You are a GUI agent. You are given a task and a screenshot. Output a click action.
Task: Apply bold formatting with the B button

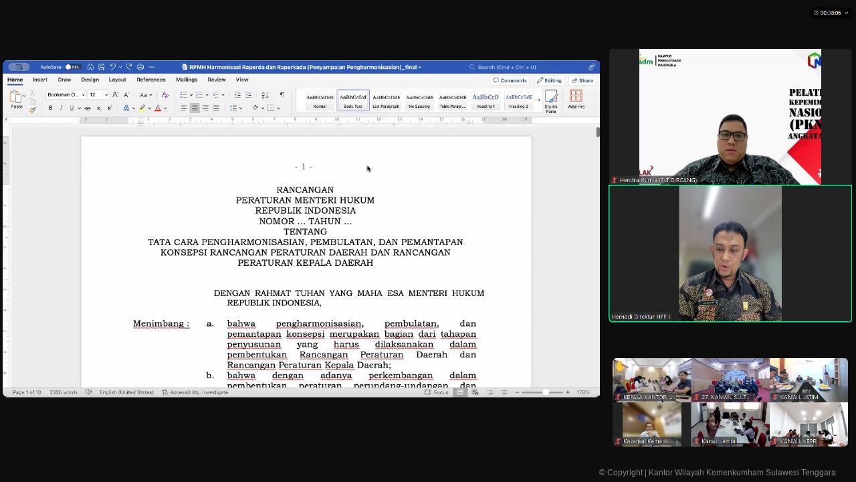coord(50,108)
